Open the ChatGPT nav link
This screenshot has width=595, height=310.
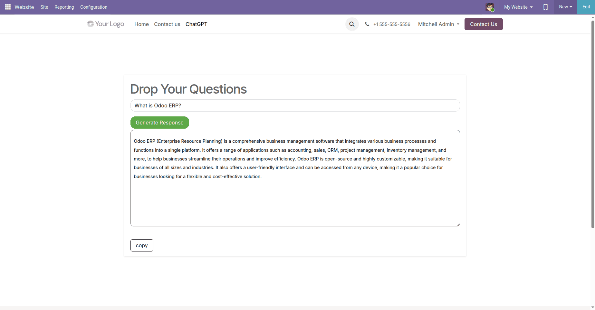[196, 24]
